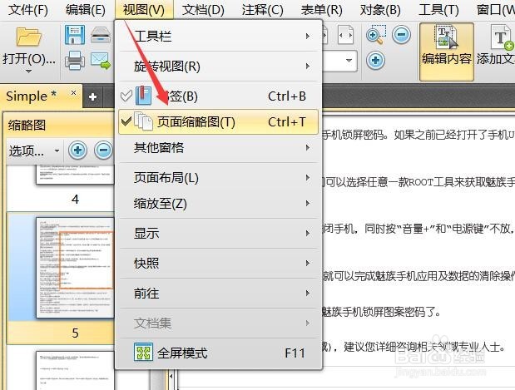
Task: Expand the 旋转视图(R) submenu
Action: (x=219, y=67)
